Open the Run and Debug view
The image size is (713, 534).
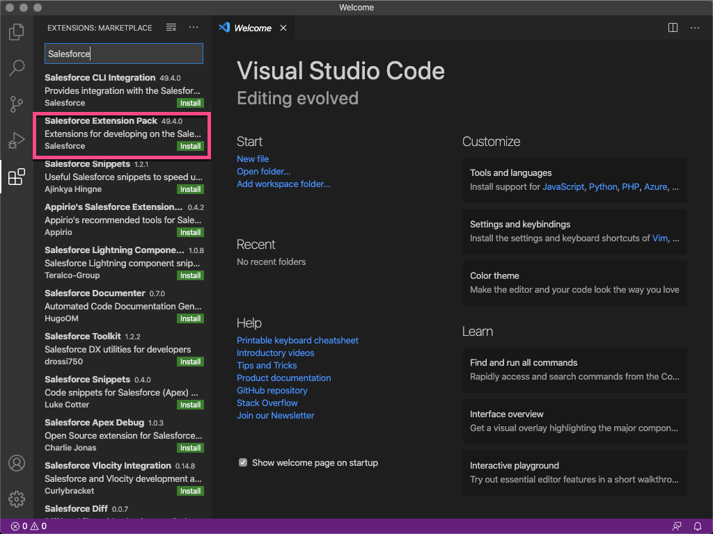tap(17, 140)
